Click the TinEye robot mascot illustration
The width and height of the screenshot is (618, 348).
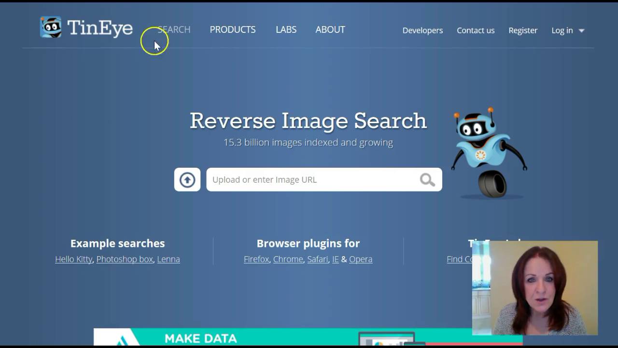click(489, 153)
